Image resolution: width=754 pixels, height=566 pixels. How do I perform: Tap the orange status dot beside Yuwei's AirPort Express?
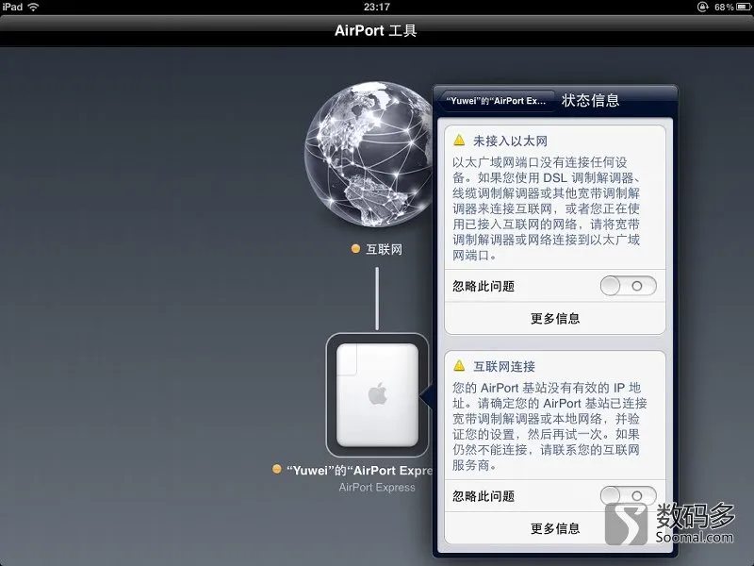click(276, 469)
